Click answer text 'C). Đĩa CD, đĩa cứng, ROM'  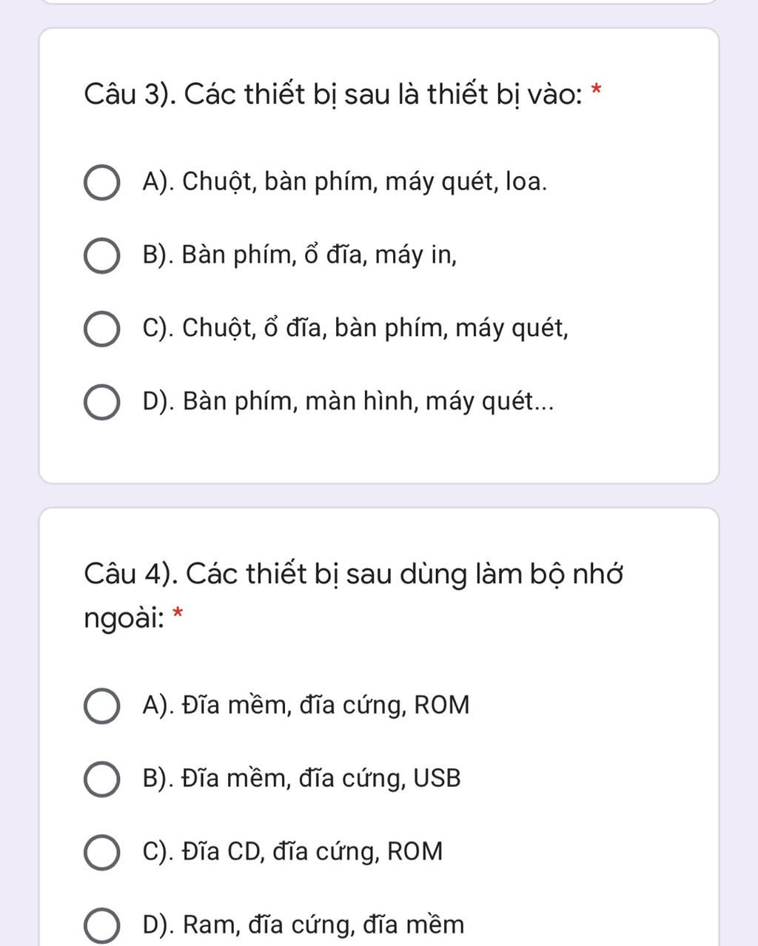292,851
